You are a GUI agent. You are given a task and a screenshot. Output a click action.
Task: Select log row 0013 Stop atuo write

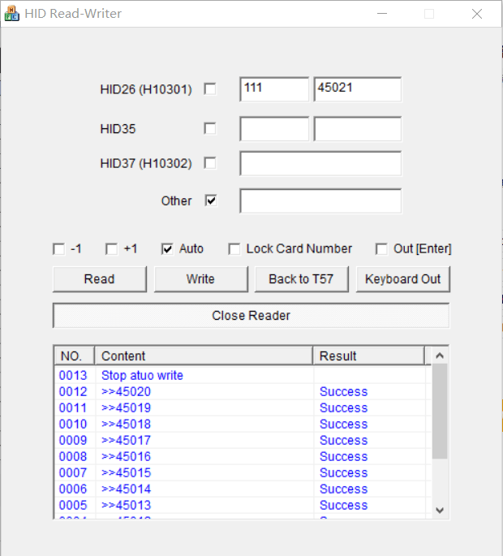[x=243, y=375]
